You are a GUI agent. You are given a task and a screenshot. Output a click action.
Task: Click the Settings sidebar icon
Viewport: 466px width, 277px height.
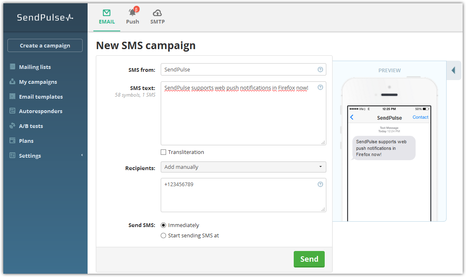[12, 155]
